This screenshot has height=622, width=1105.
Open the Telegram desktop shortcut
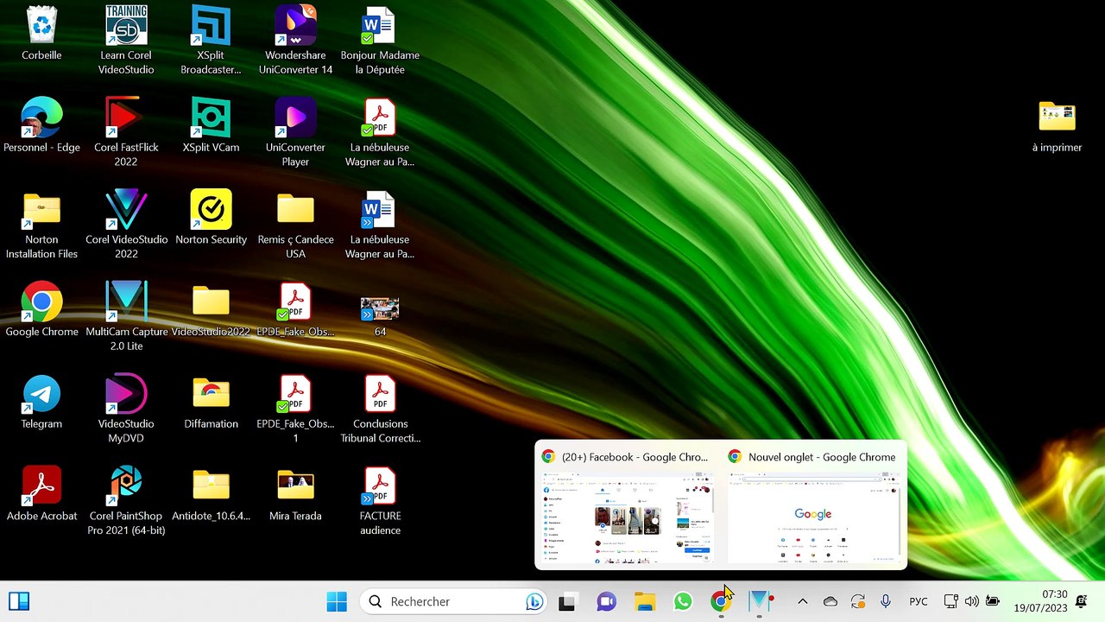tap(41, 403)
